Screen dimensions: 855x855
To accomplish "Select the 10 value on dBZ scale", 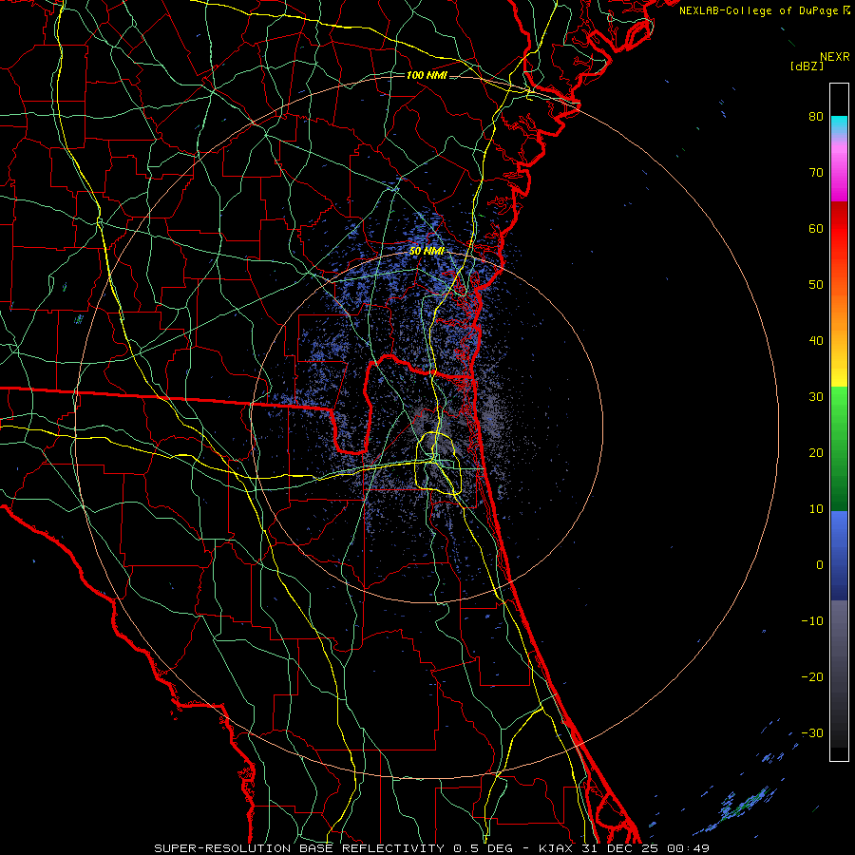I will point(816,509).
